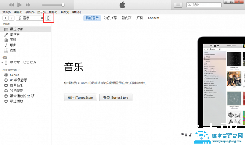245x145 pixels.
Task: Click the 专辑 album icon
Action: [6, 40]
